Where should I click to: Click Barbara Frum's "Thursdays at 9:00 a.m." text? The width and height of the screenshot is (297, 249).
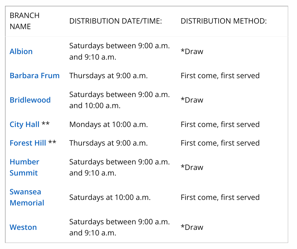[108, 76]
